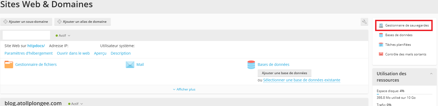Image resolution: width=438 pixels, height=106 pixels.
Task: Click Ajouter une base de données button
Action: click(x=284, y=73)
